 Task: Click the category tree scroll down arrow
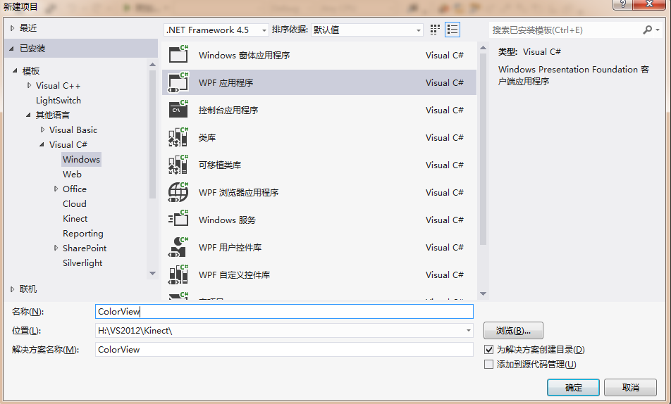coord(152,273)
